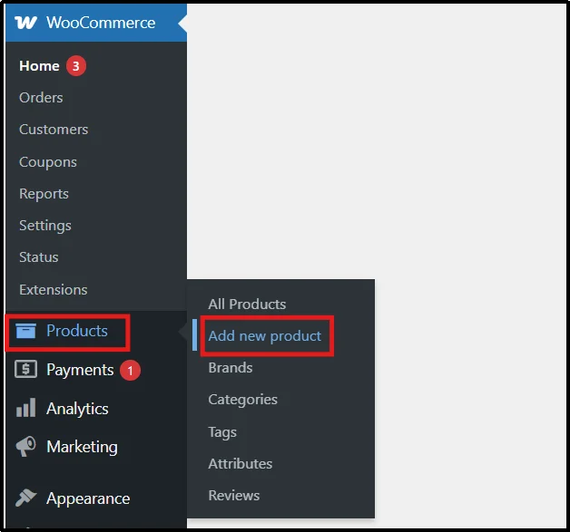Viewport: 570px width, 532px height.
Task: Click the Analytics bar chart icon
Action: pyautogui.click(x=25, y=408)
